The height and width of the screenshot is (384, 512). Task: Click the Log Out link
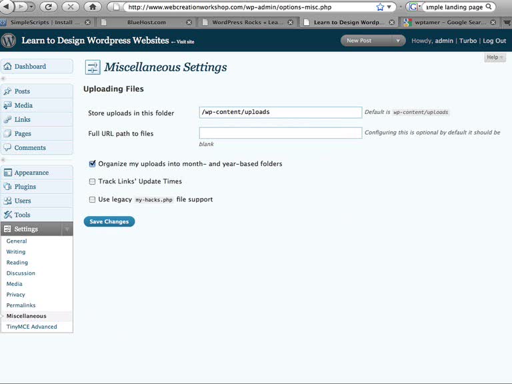pos(494,41)
